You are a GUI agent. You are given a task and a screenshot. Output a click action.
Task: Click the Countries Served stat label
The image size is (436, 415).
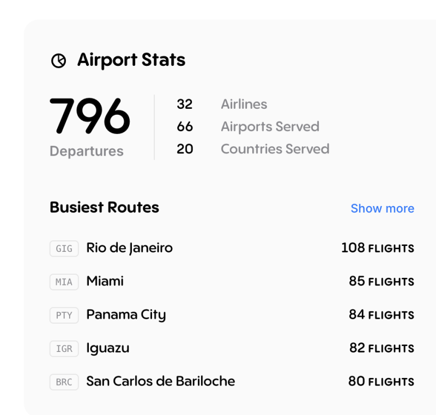(x=275, y=149)
